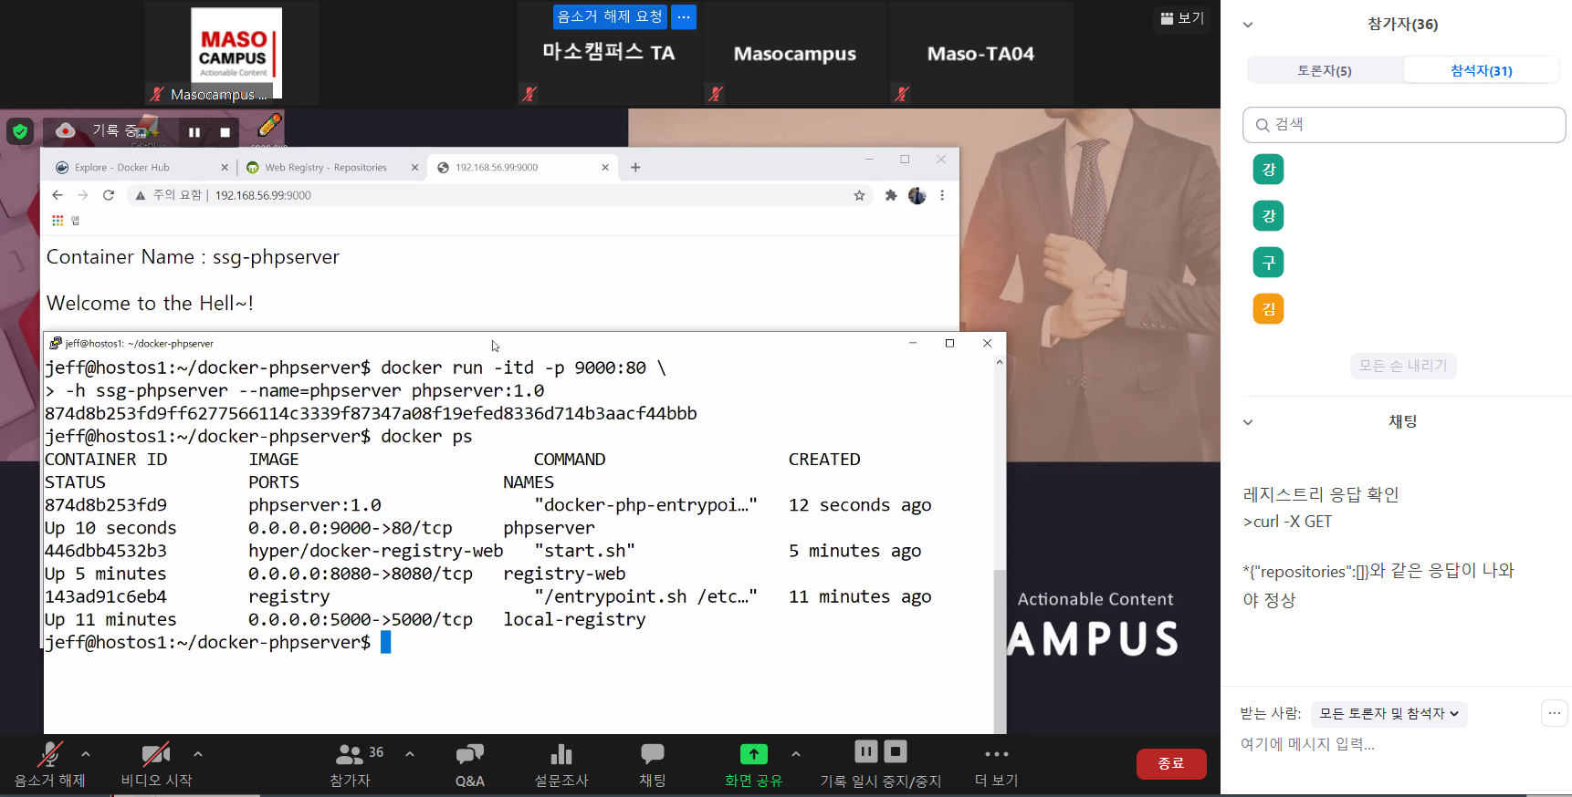Image resolution: width=1572 pixels, height=797 pixels.
Task: Reload the page in Chrome
Action: click(109, 195)
